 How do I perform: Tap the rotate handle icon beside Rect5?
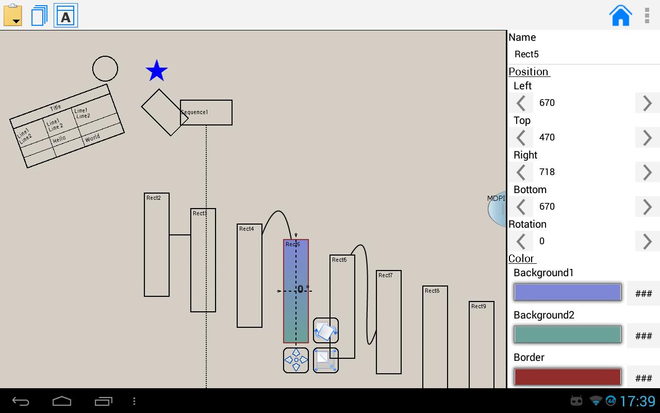click(326, 330)
